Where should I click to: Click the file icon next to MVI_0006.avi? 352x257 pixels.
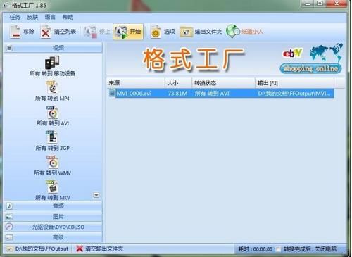click(112, 93)
